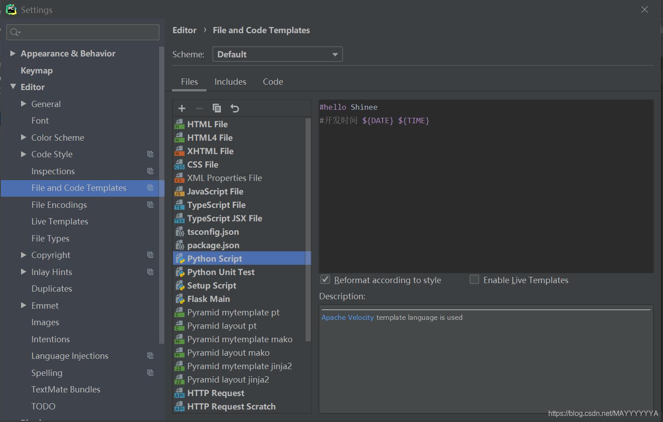Switch to the Files tab

189,82
